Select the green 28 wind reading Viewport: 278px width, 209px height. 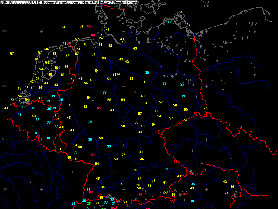coord(89,204)
